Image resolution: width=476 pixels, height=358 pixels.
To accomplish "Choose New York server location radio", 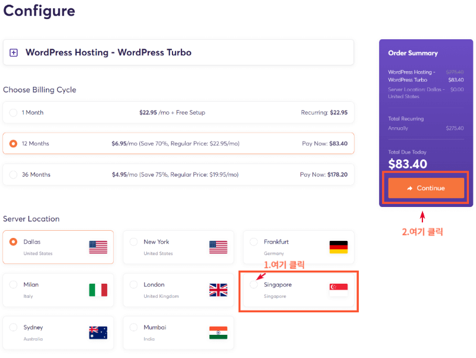I will pos(133,242).
